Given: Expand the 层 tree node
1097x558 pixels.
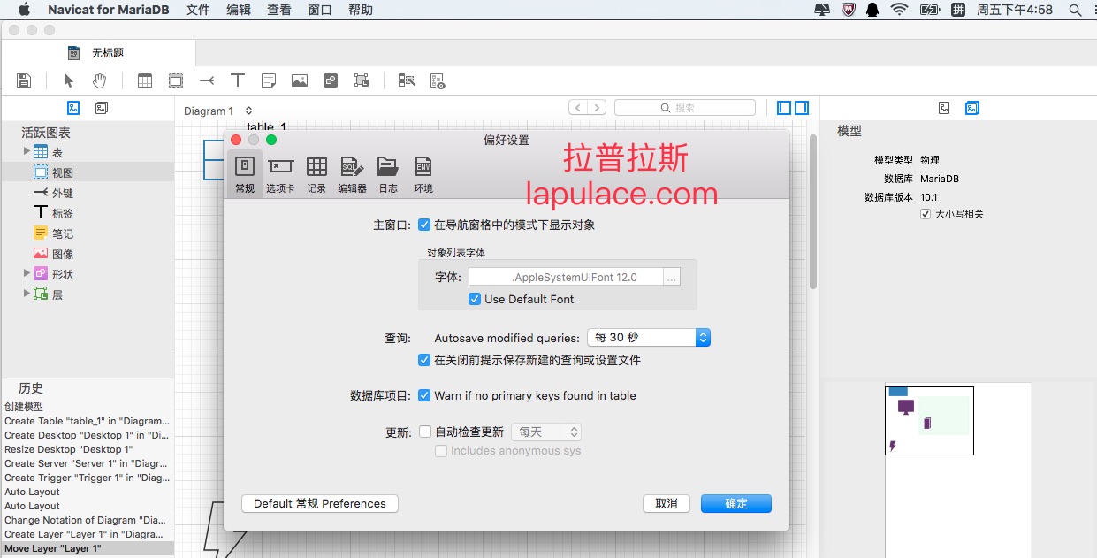Looking at the screenshot, I should point(27,294).
